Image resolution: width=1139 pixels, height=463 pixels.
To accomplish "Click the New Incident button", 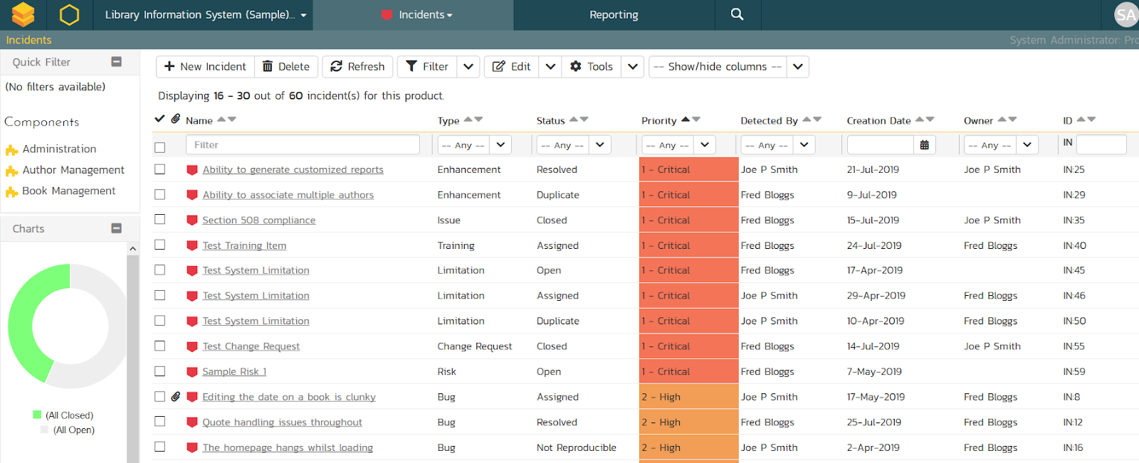I will click(205, 67).
